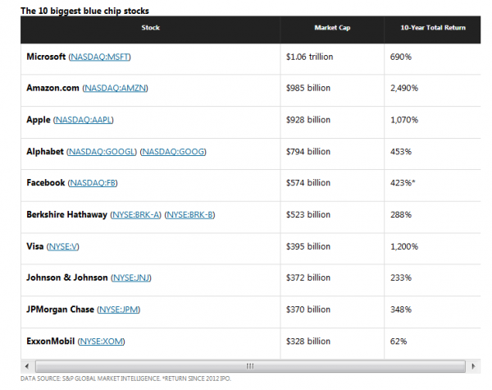This screenshot has width=492, height=390.
Task: Click the Stock column header
Action: (151, 28)
